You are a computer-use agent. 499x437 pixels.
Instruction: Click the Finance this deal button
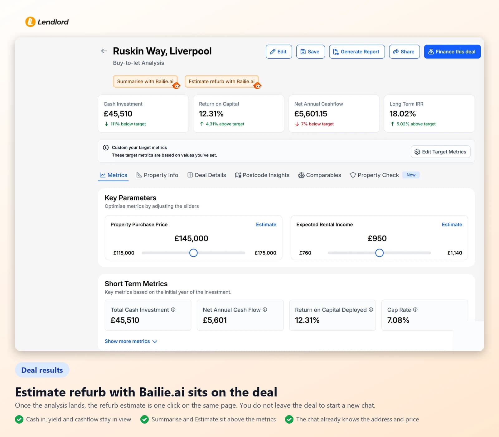click(x=452, y=51)
